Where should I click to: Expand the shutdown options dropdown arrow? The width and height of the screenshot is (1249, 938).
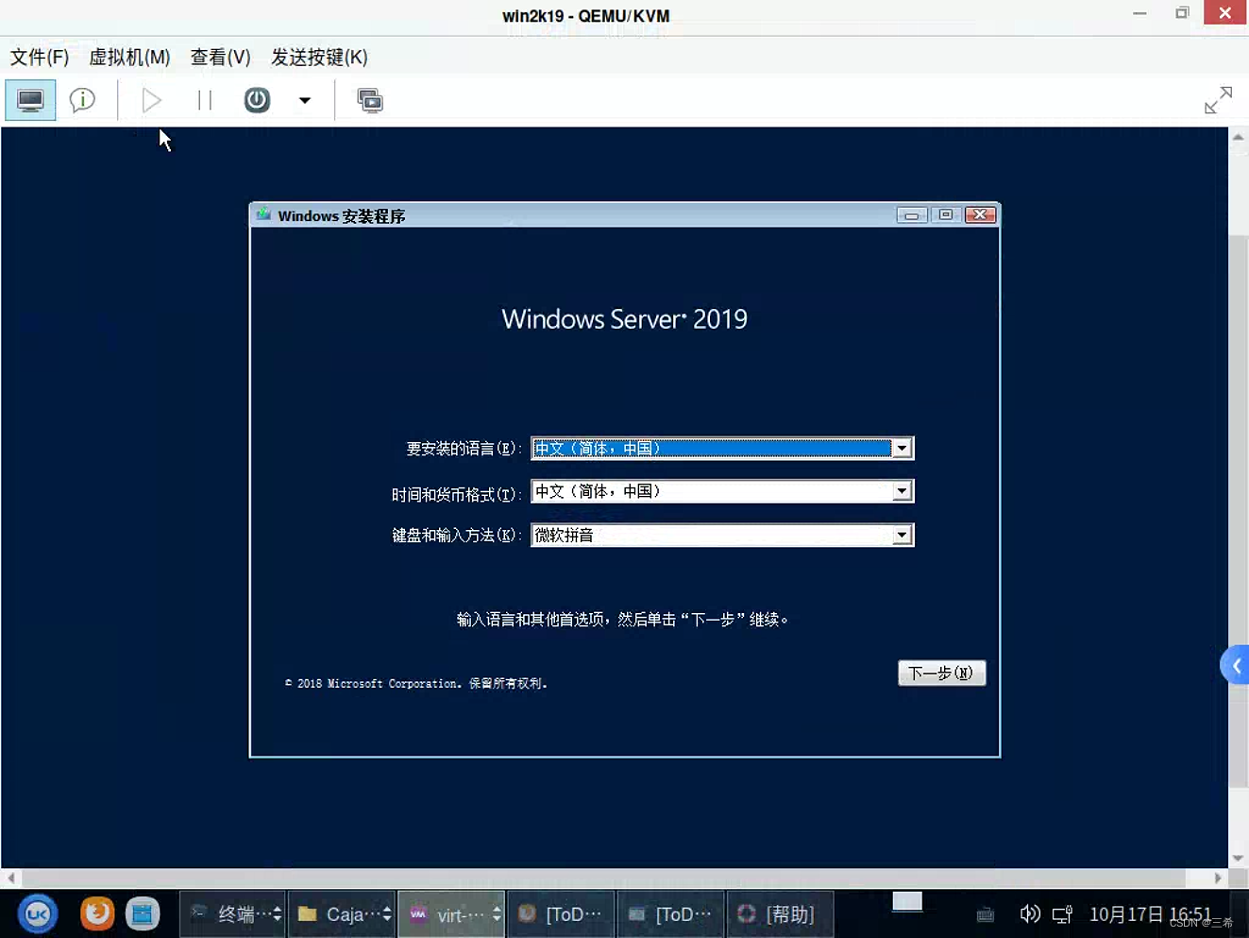point(304,100)
